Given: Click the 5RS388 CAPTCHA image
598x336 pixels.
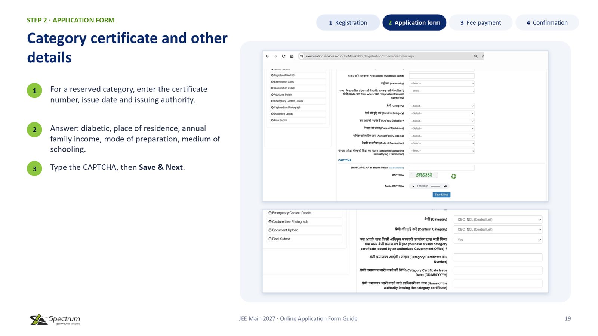Looking at the screenshot, I should click(x=424, y=175).
